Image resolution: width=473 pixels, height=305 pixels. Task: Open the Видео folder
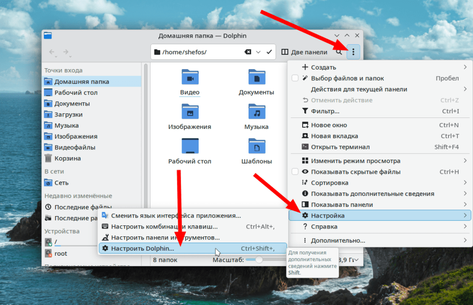point(190,78)
